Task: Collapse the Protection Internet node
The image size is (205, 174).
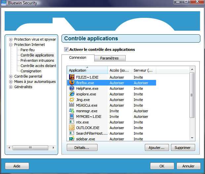Action: [11, 45]
